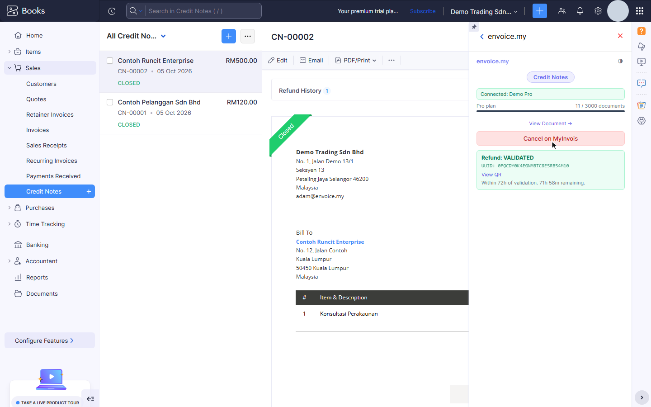Go to Home in the sidebar
Viewport: 651px width, 407px height.
(34, 35)
